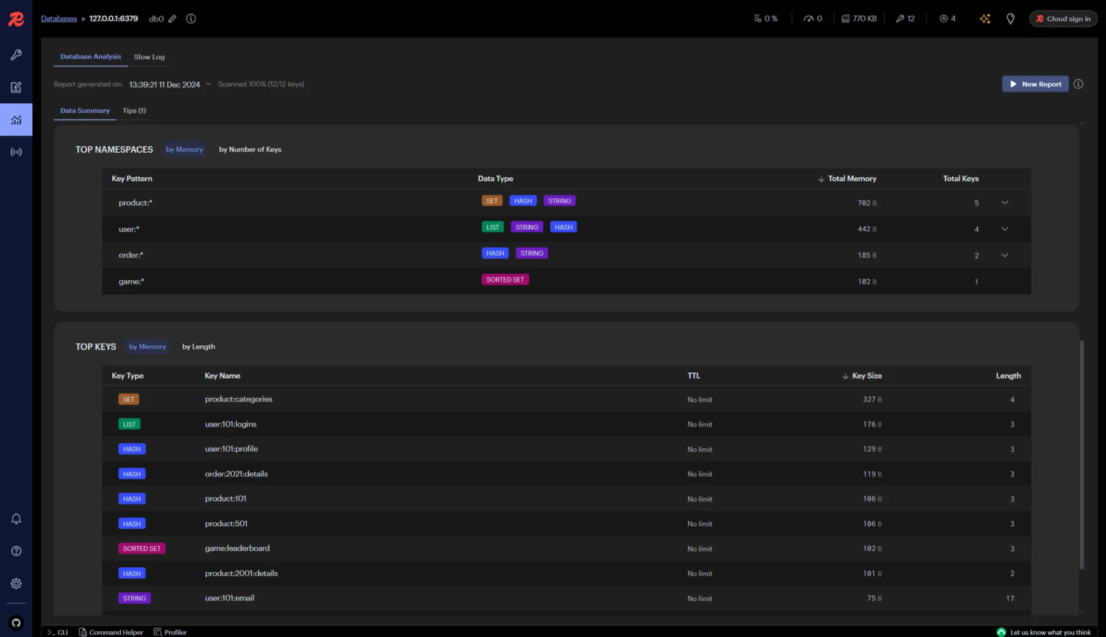Open Redis Copilot with the sparkles icon
Screen dimensions: 1106x637
click(984, 19)
